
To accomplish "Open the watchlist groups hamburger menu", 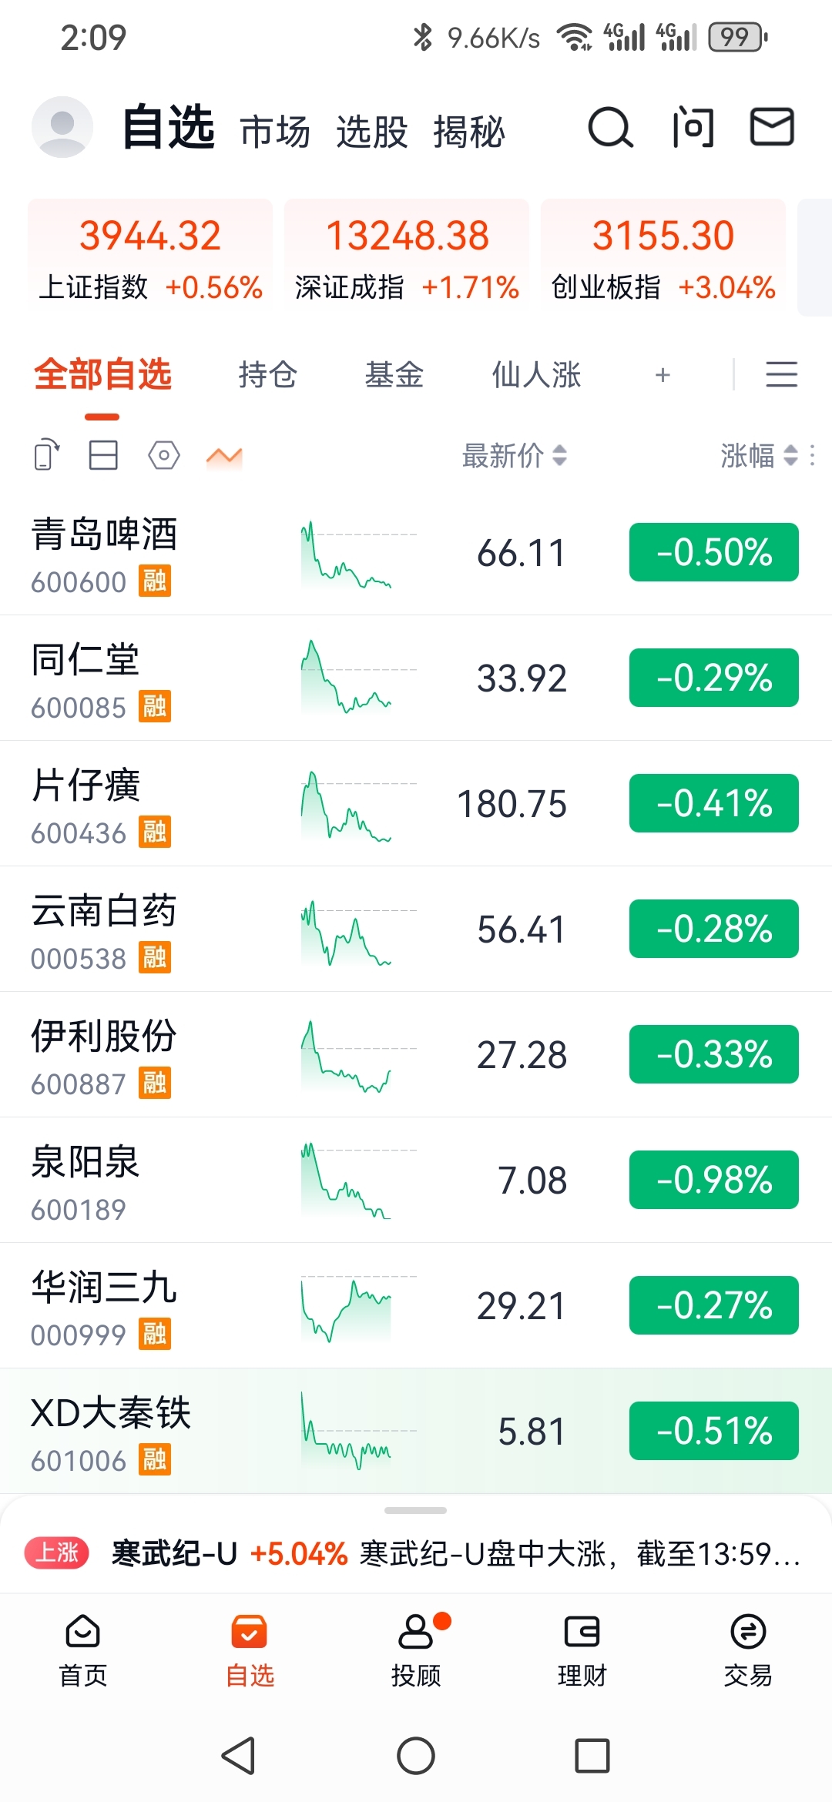I will [x=781, y=375].
